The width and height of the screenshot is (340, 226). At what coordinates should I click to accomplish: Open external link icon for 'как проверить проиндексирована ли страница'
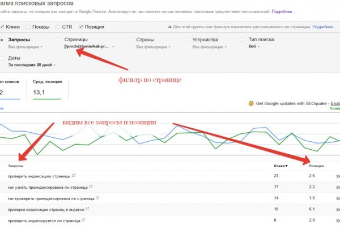pos(98,198)
